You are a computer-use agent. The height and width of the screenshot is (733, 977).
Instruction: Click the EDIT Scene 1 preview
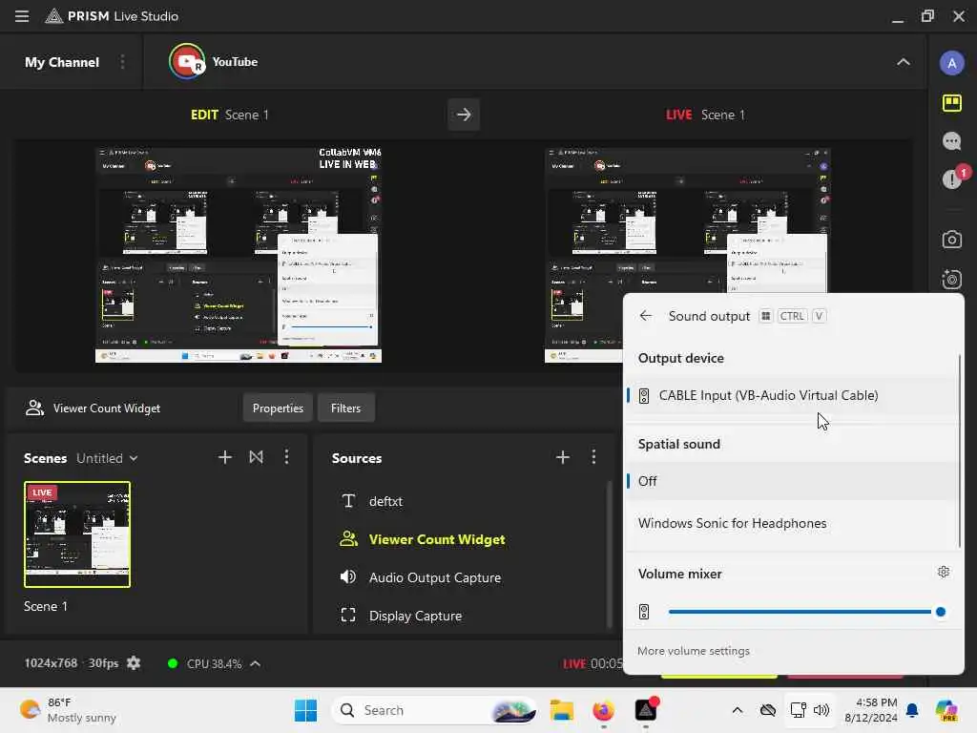pos(238,256)
